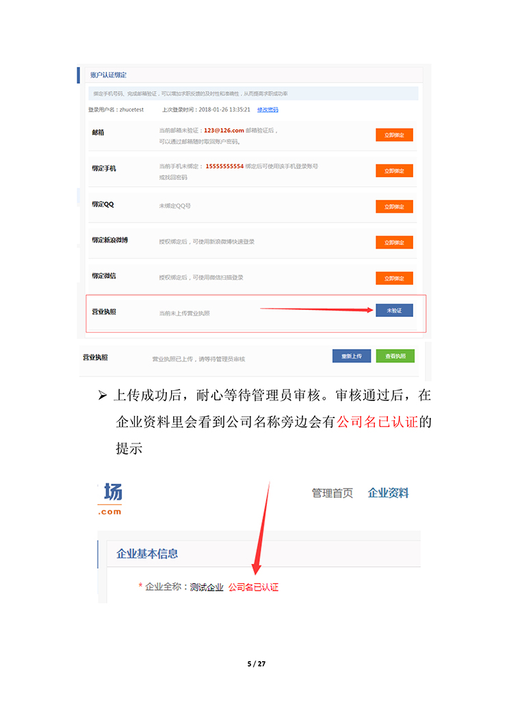Viewport: 509px width, 720px height.
Task: Switch to the 企业资料 tab
Action: pyautogui.click(x=389, y=493)
